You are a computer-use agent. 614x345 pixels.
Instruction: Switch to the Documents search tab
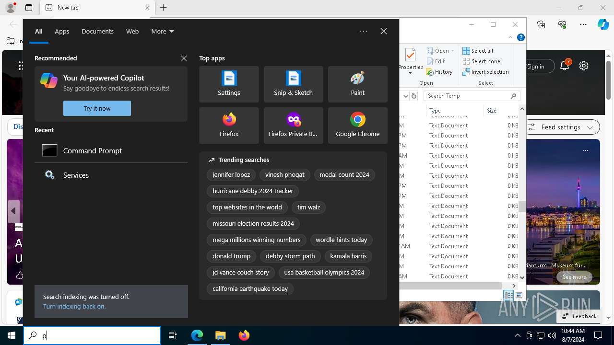coord(97,31)
